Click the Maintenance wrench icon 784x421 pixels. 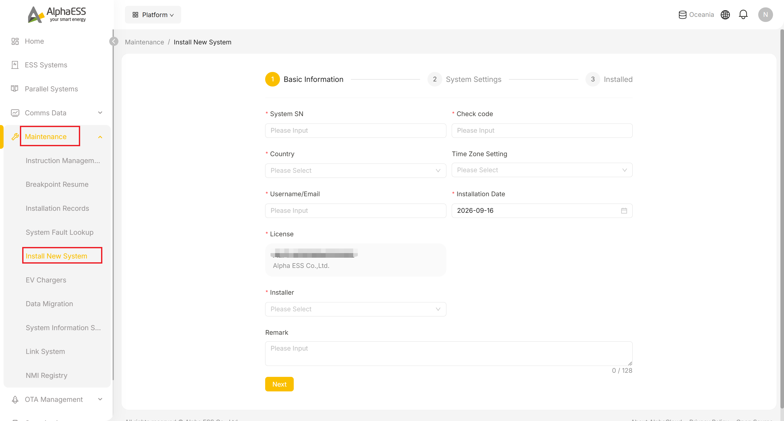[15, 137]
